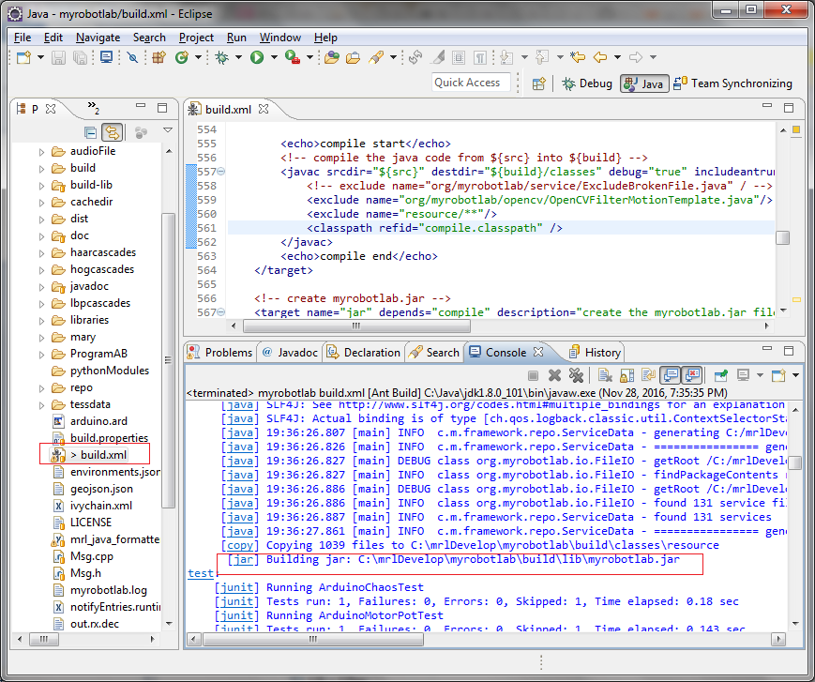815x682 pixels.
Task: Select ivychain.xml in Package Explorer
Action: pyautogui.click(x=101, y=506)
